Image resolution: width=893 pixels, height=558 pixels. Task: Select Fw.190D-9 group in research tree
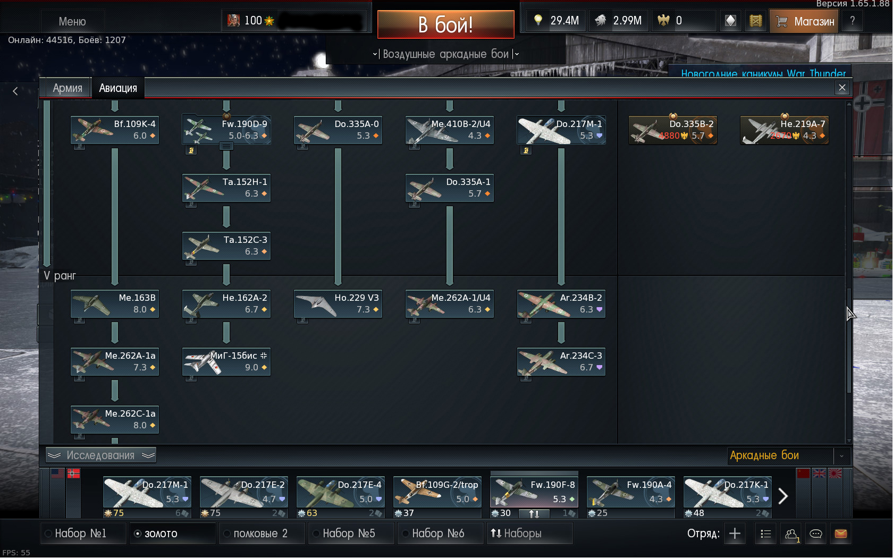226,130
